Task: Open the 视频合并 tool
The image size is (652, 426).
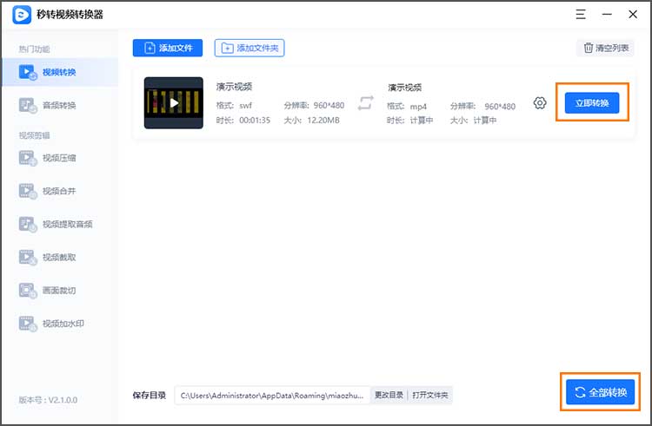Action: (x=59, y=191)
